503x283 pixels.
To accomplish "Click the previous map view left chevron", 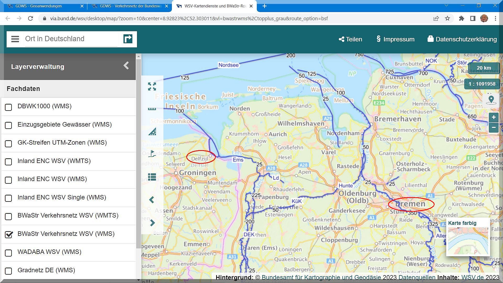I will (x=152, y=200).
